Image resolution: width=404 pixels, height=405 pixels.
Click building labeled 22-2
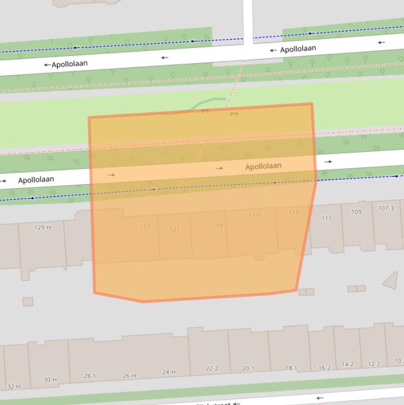pyautogui.click(x=212, y=369)
